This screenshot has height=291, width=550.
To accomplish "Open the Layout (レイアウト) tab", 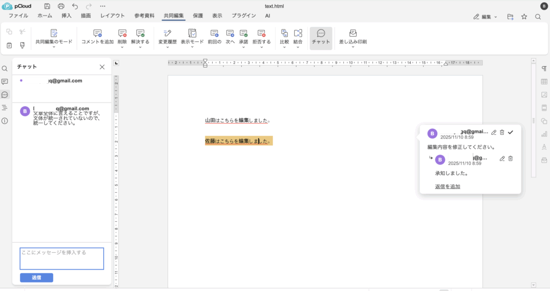I will coord(112,16).
